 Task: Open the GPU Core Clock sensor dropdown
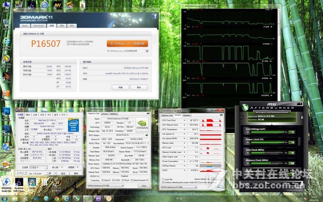tap(184, 120)
